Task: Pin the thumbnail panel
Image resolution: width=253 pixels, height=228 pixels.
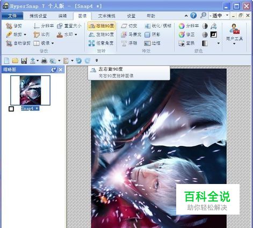Action: click(x=54, y=70)
